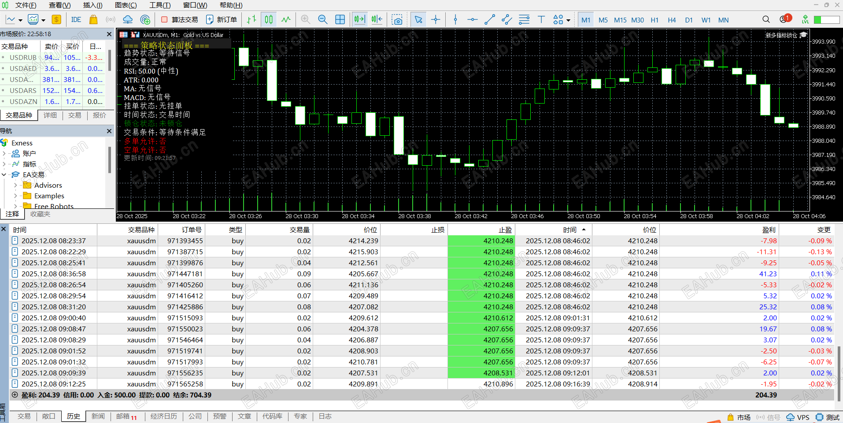Take a chart screenshot with camera icon
This screenshot has width=843, height=423.
397,19
